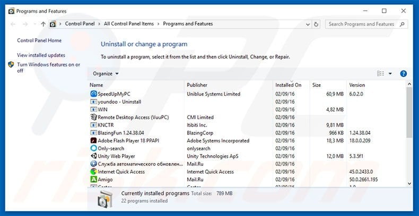
Task: Go to All Control Panel Items breadcrumb
Action: (129, 24)
